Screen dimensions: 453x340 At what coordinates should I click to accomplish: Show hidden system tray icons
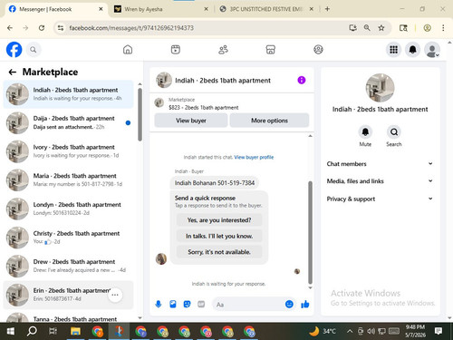pos(350,331)
